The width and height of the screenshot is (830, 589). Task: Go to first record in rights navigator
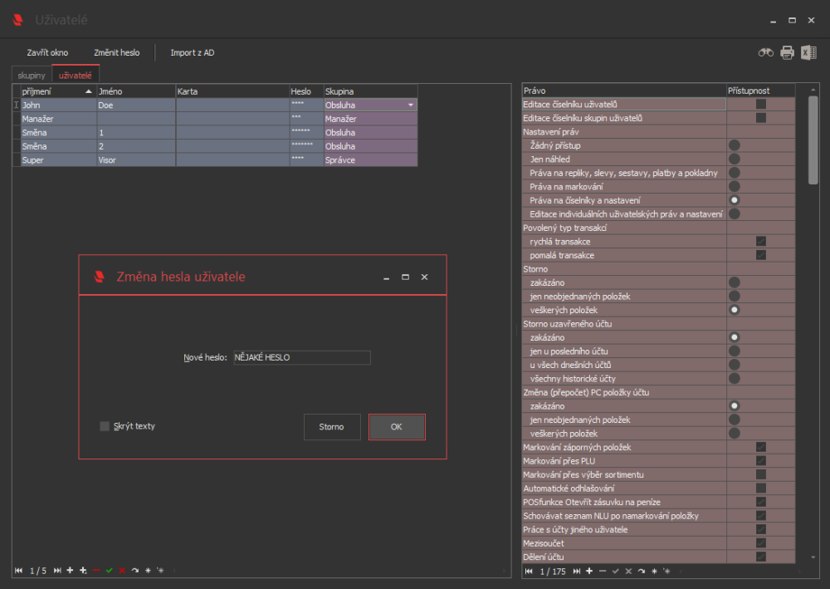tap(529, 571)
